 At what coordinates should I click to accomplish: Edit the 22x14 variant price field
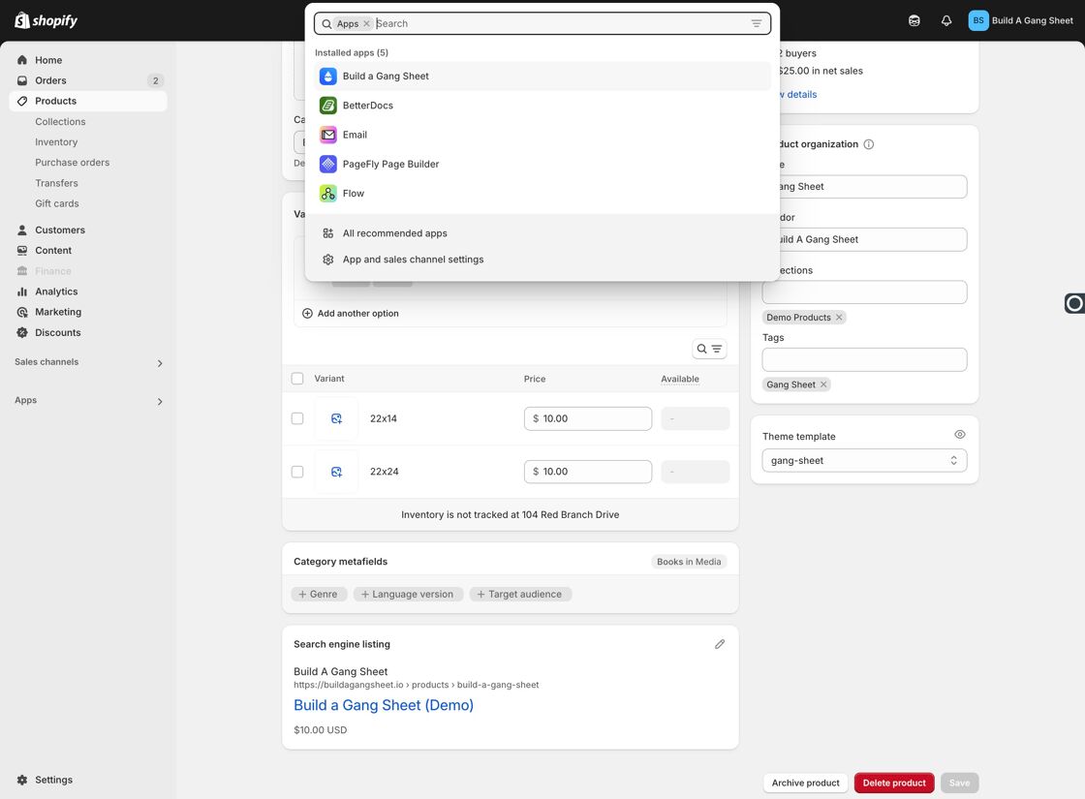tap(587, 418)
